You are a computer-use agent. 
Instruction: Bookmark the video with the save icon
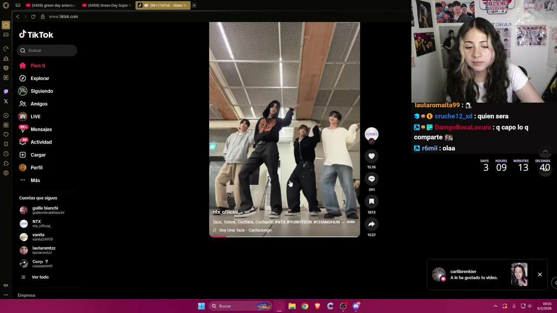point(371,201)
